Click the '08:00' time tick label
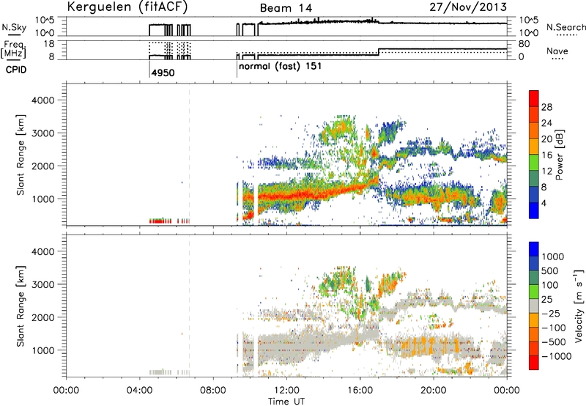 [213, 391]
